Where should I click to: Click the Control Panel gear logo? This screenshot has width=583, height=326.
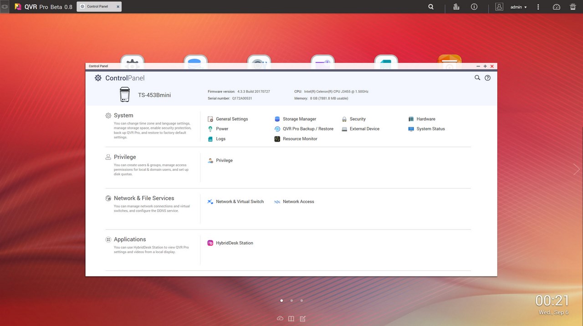[x=98, y=78]
